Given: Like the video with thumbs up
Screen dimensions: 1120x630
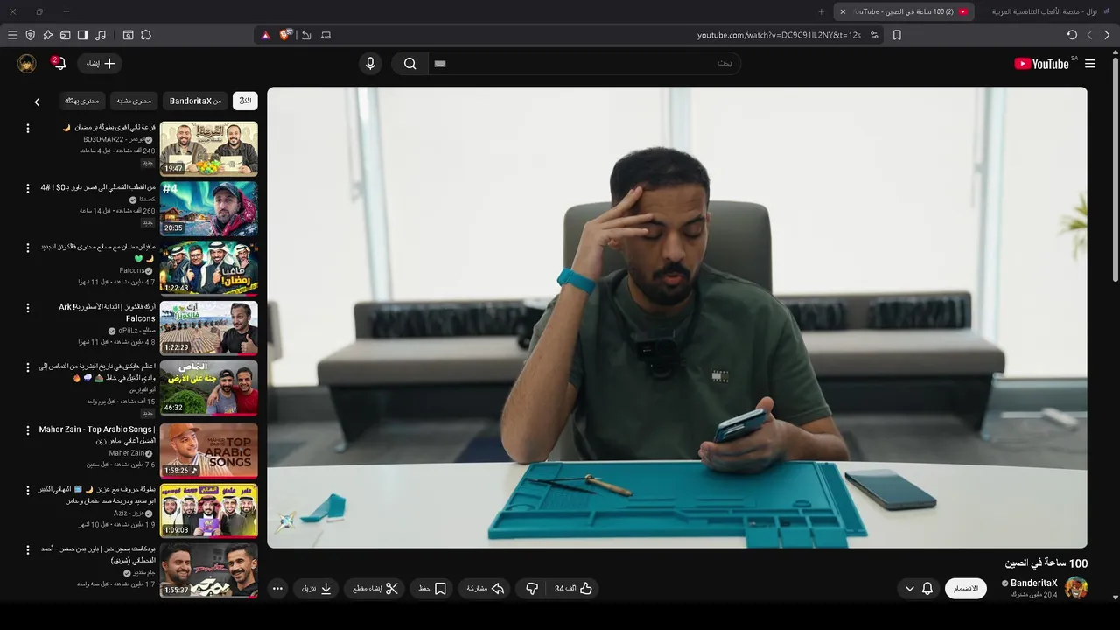Looking at the screenshot, I should pyautogui.click(x=573, y=589).
